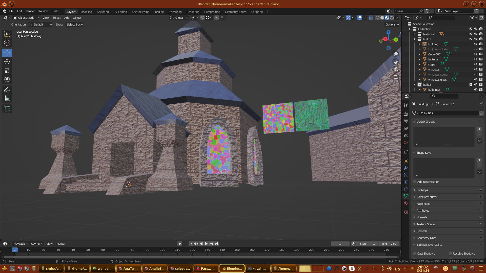Select the Rotate tool in toolbar
Screen dimensions: 486x273
click(x=7, y=62)
